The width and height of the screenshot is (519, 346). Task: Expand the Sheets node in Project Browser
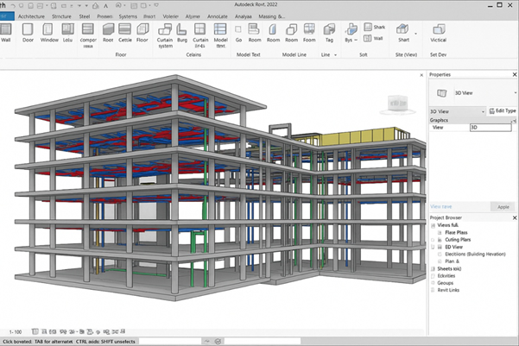point(433,269)
